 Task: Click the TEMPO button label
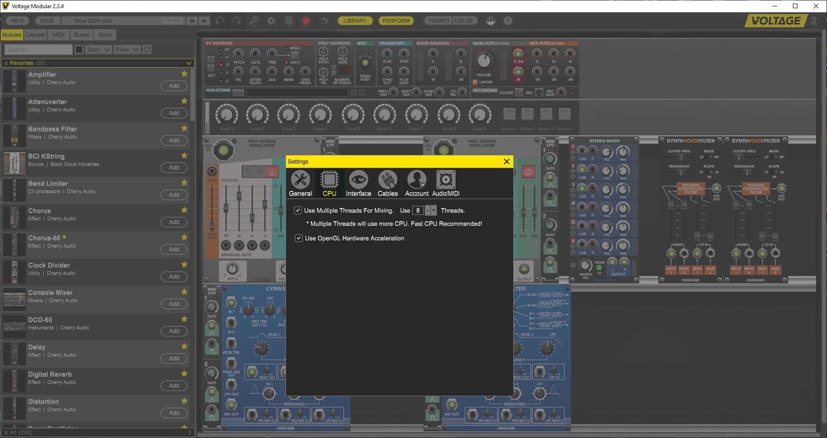click(x=439, y=21)
